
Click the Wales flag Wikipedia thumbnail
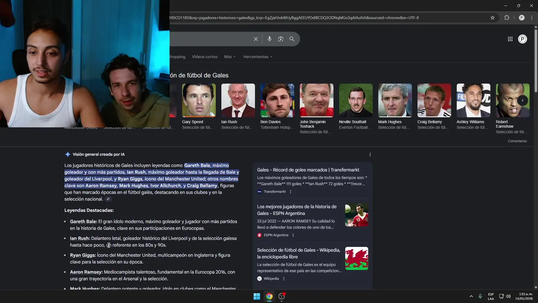tap(356, 258)
